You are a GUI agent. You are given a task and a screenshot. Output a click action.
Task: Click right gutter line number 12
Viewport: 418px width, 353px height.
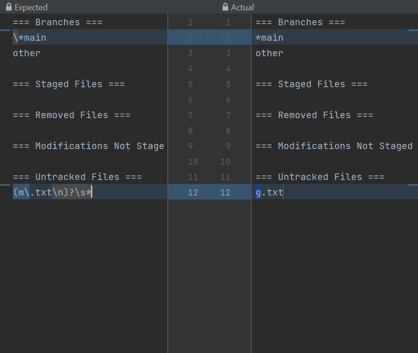click(225, 193)
